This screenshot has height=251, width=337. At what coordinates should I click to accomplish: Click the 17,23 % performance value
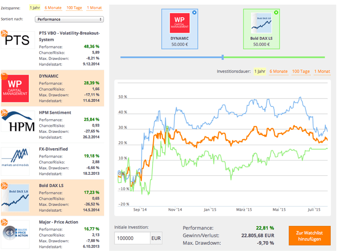91,192
